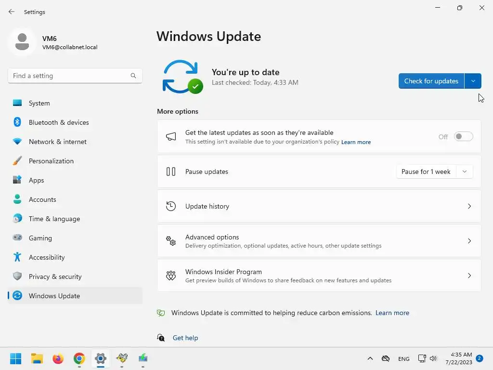
Task: Open the VM6 user profile picture
Action: (x=22, y=42)
